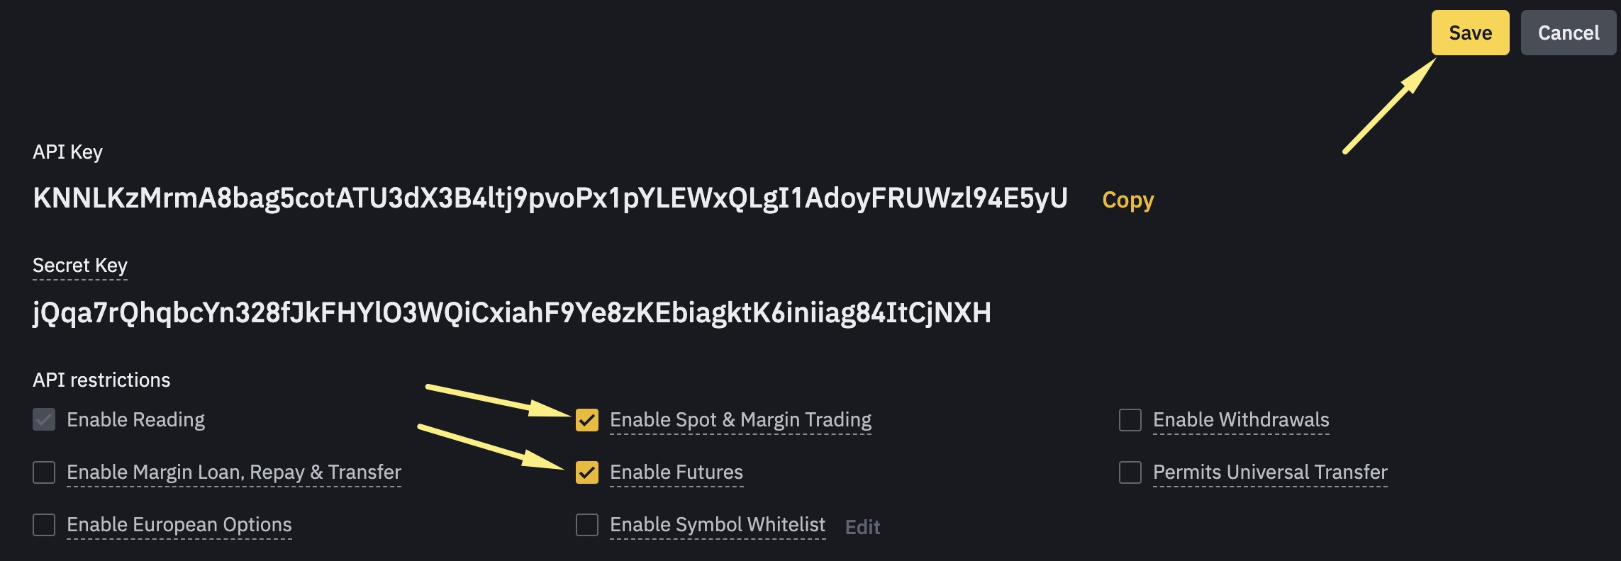1621x561 pixels.
Task: Click the Secret Key label
Action: 80,266
